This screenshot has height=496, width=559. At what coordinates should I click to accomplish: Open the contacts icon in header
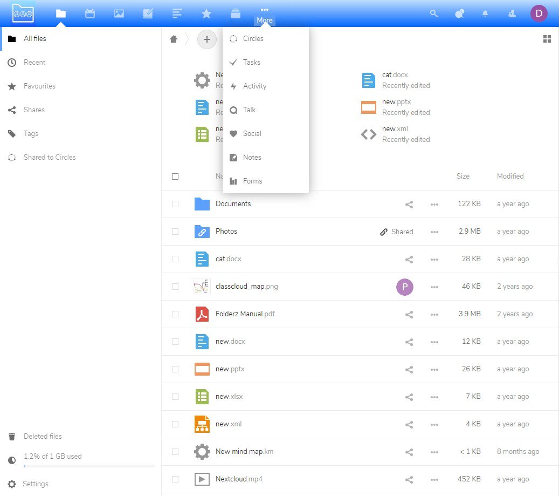tap(512, 13)
